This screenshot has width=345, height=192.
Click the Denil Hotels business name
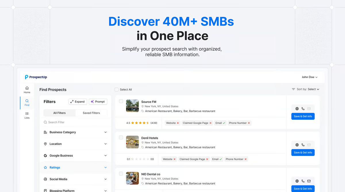pyautogui.click(x=150, y=138)
